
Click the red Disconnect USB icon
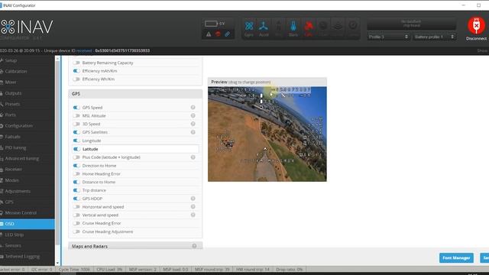coord(476,25)
